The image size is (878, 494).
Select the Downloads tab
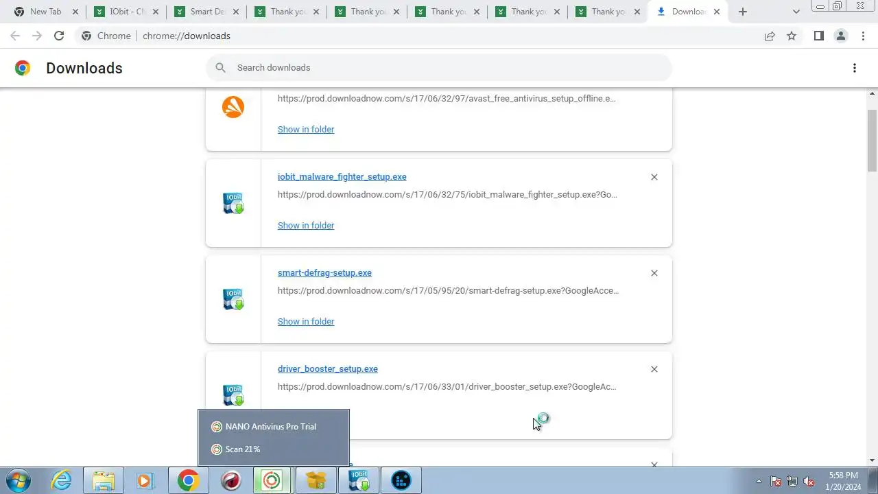tap(688, 12)
